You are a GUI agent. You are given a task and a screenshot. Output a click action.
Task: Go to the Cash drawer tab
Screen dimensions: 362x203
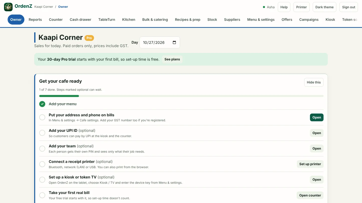(80, 20)
